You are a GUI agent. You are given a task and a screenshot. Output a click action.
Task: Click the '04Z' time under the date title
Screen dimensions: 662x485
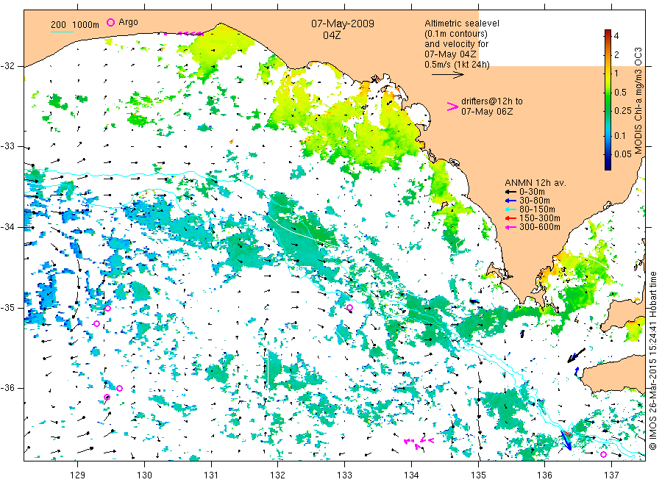332,35
